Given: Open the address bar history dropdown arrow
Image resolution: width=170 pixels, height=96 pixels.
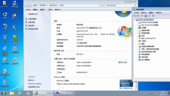Looking at the screenshot, I should click(99, 5).
